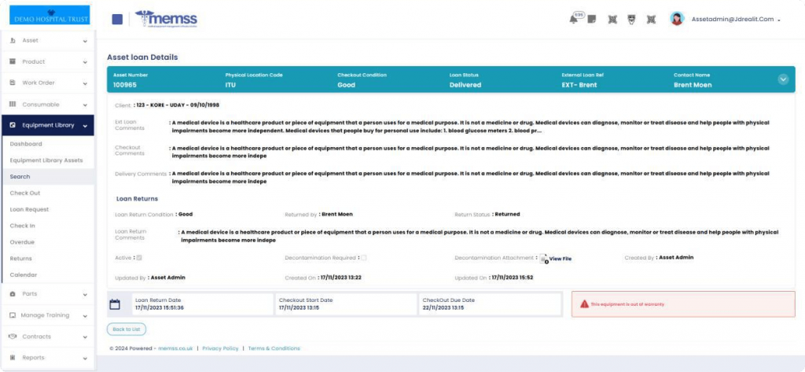Click the Asset menu icon

click(x=13, y=40)
